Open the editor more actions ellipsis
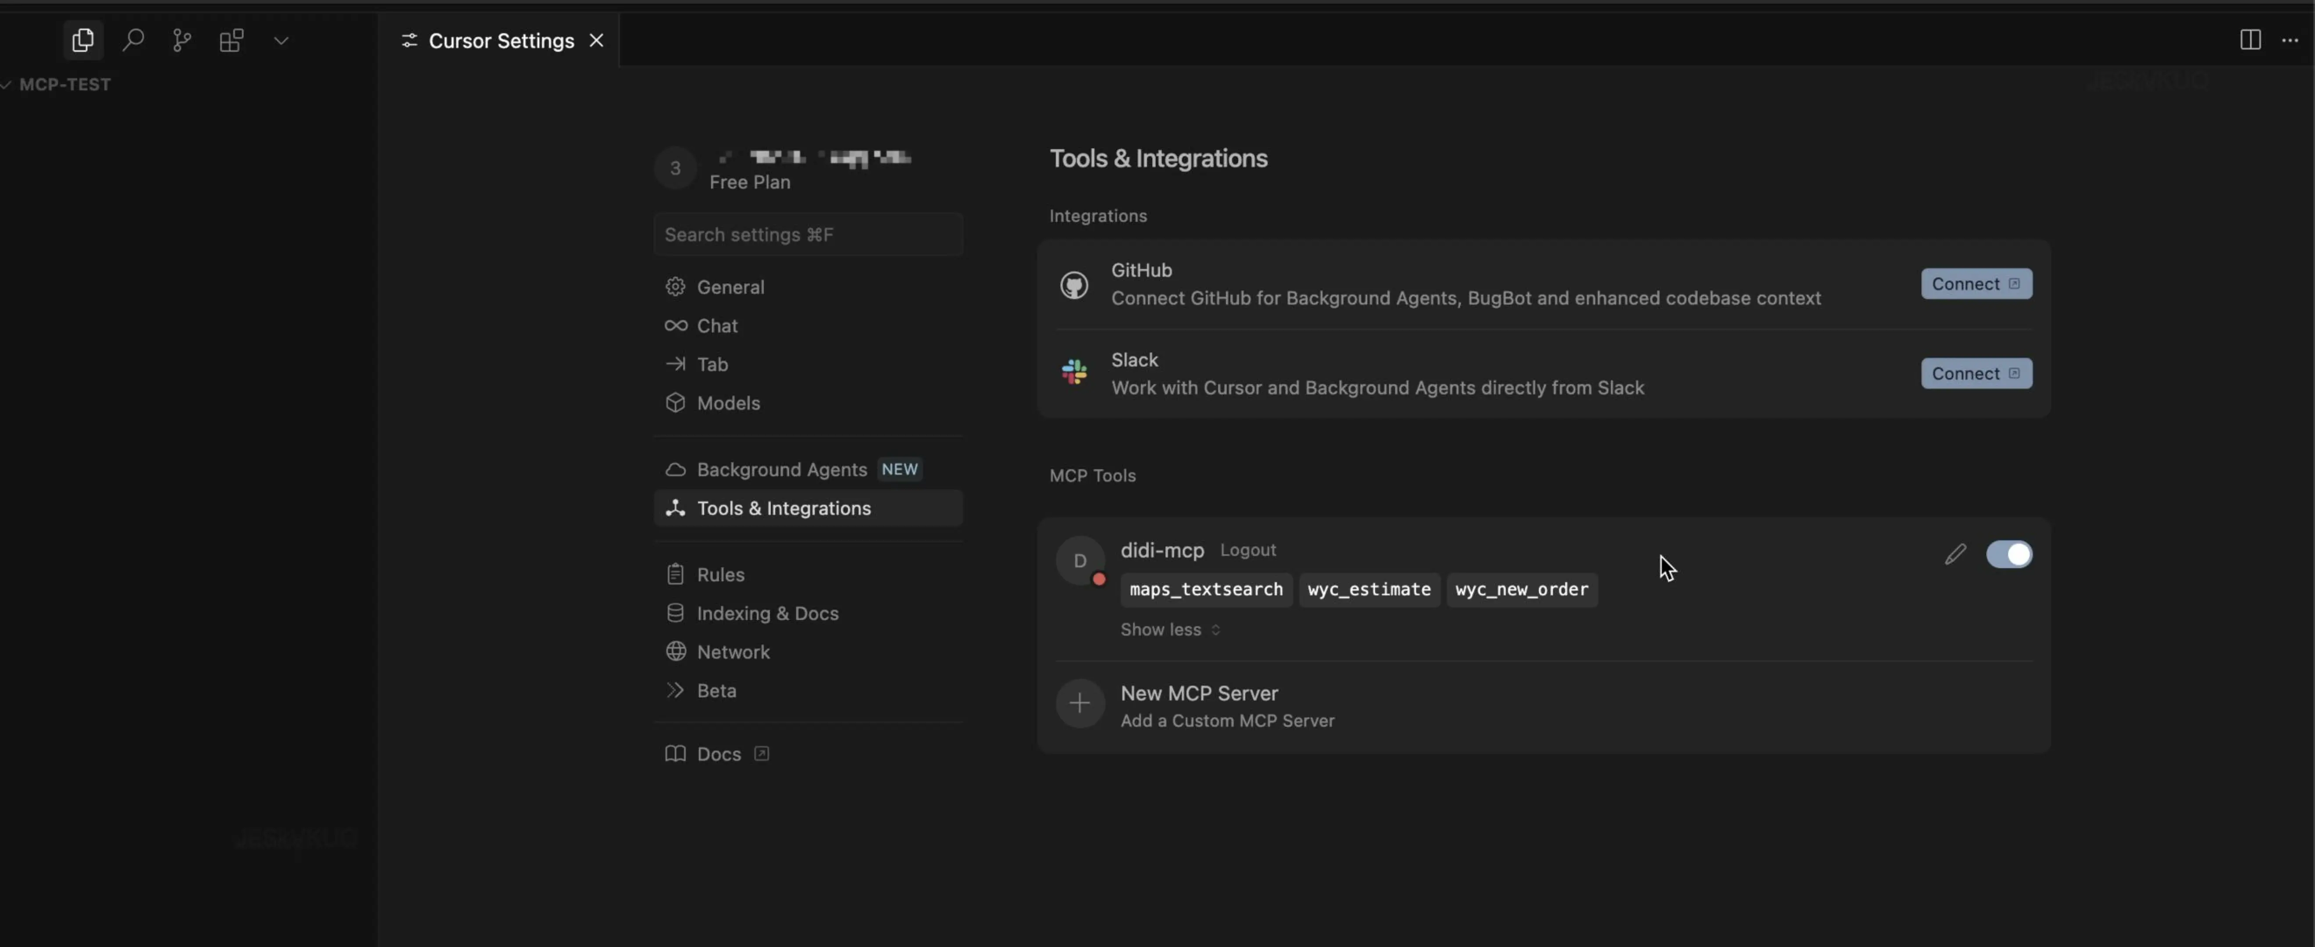Viewport: 2315px width, 947px height. [2289, 40]
